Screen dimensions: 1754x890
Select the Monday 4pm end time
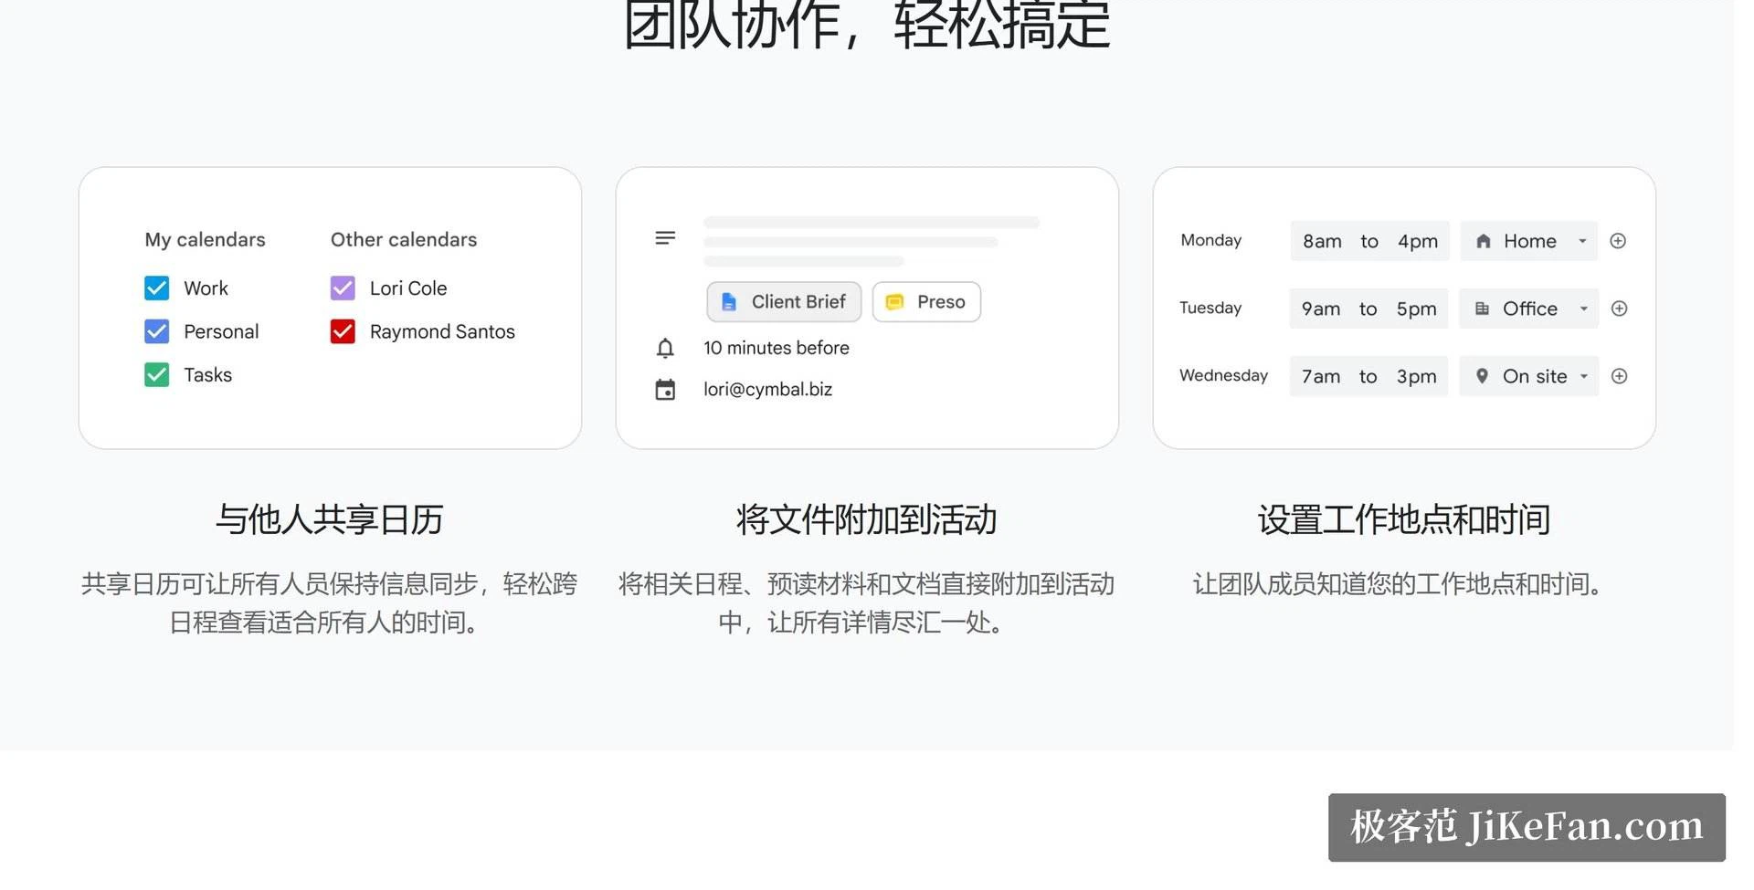point(1418,242)
